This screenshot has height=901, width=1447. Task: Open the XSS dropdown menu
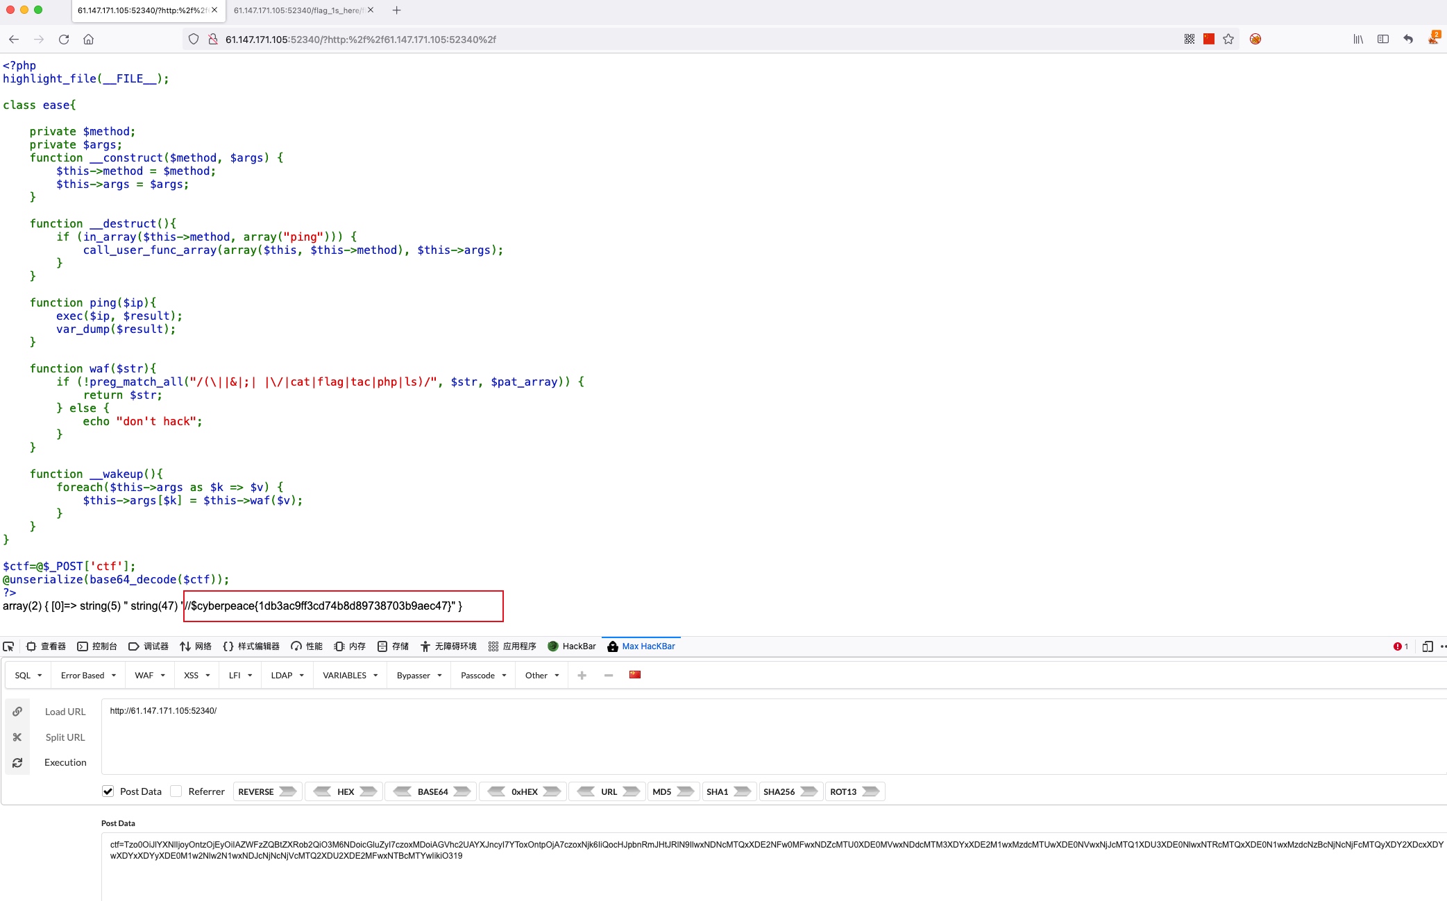click(x=197, y=676)
